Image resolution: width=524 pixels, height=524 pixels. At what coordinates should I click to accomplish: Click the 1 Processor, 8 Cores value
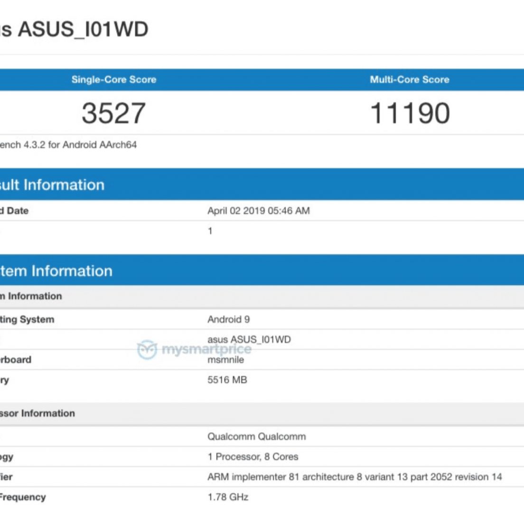tap(253, 457)
